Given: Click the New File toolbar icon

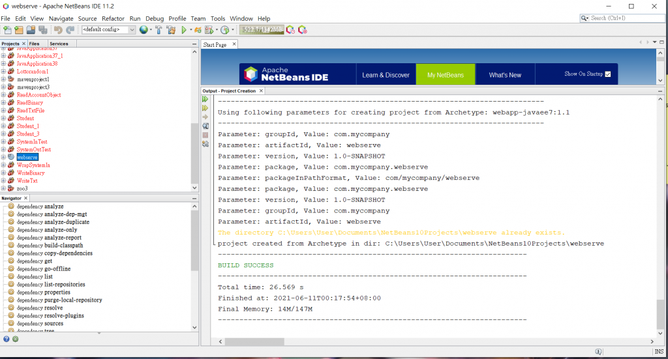Looking at the screenshot, I should tap(7, 30).
